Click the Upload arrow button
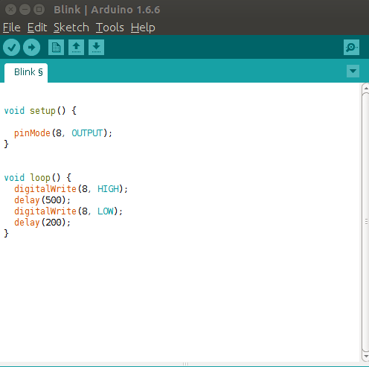The image size is (369, 367). click(31, 47)
